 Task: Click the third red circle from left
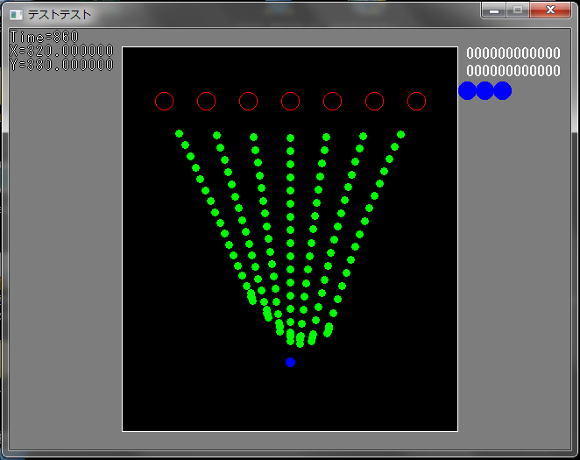point(248,102)
